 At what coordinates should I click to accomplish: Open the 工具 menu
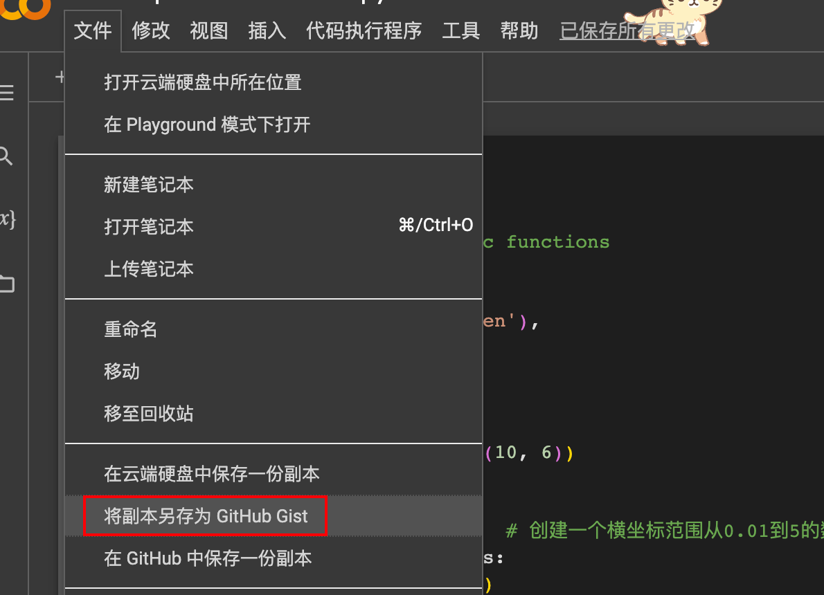click(461, 30)
